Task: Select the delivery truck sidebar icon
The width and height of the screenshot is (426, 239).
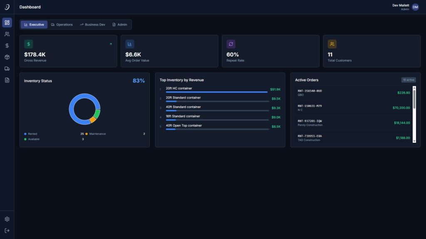Action: (x=7, y=69)
